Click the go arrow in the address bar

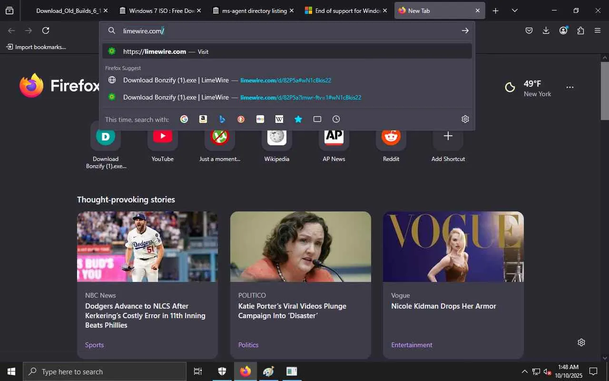pos(465,30)
